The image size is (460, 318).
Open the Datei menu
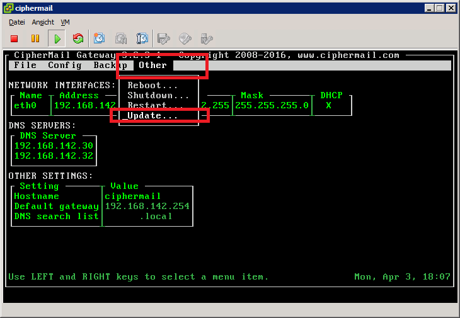pyautogui.click(x=16, y=22)
